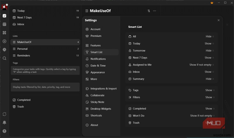234x138 pixels.
Task: Toggle the sidebar hamburger icon beside MakeUseOf
Action: 87,11
